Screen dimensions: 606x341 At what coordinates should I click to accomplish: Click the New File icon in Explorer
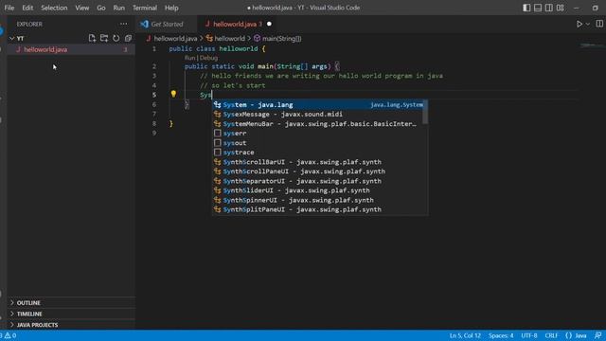[x=92, y=38]
